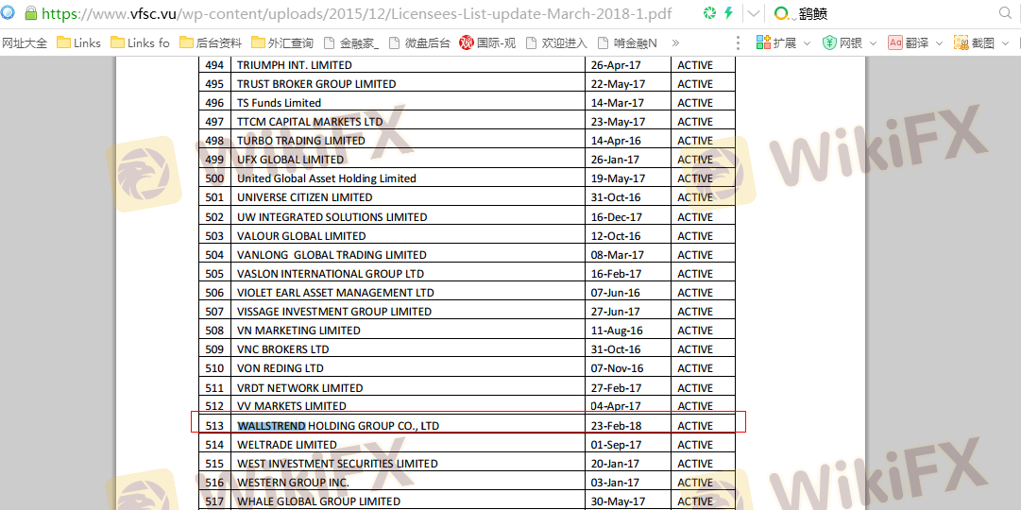
Task: Click the browser page icon left of padlock
Action: (x=8, y=13)
